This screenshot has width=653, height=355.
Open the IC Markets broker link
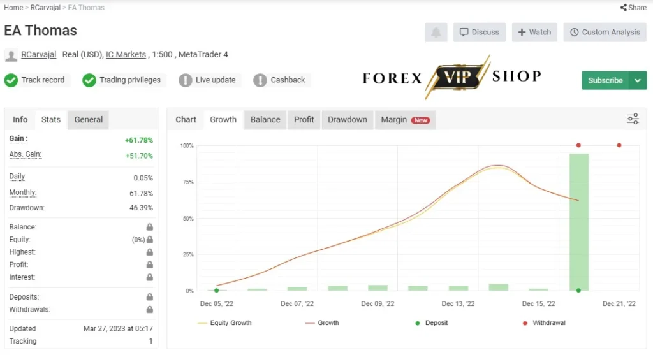coord(126,55)
